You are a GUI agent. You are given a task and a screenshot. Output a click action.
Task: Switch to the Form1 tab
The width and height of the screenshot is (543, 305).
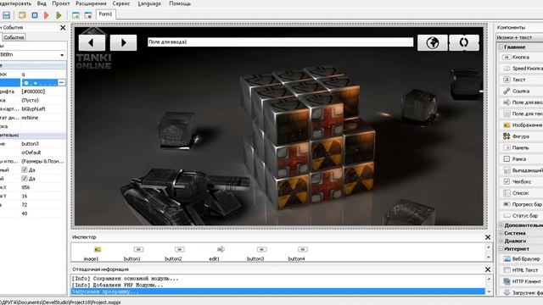point(105,14)
